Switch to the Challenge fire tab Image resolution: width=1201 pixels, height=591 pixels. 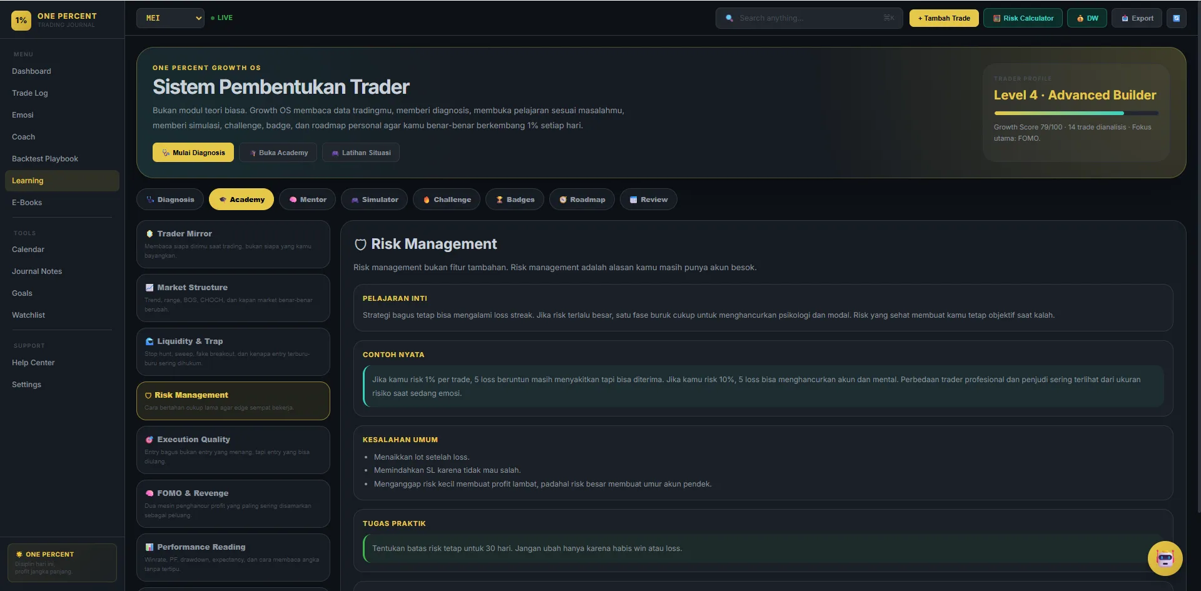pos(447,200)
